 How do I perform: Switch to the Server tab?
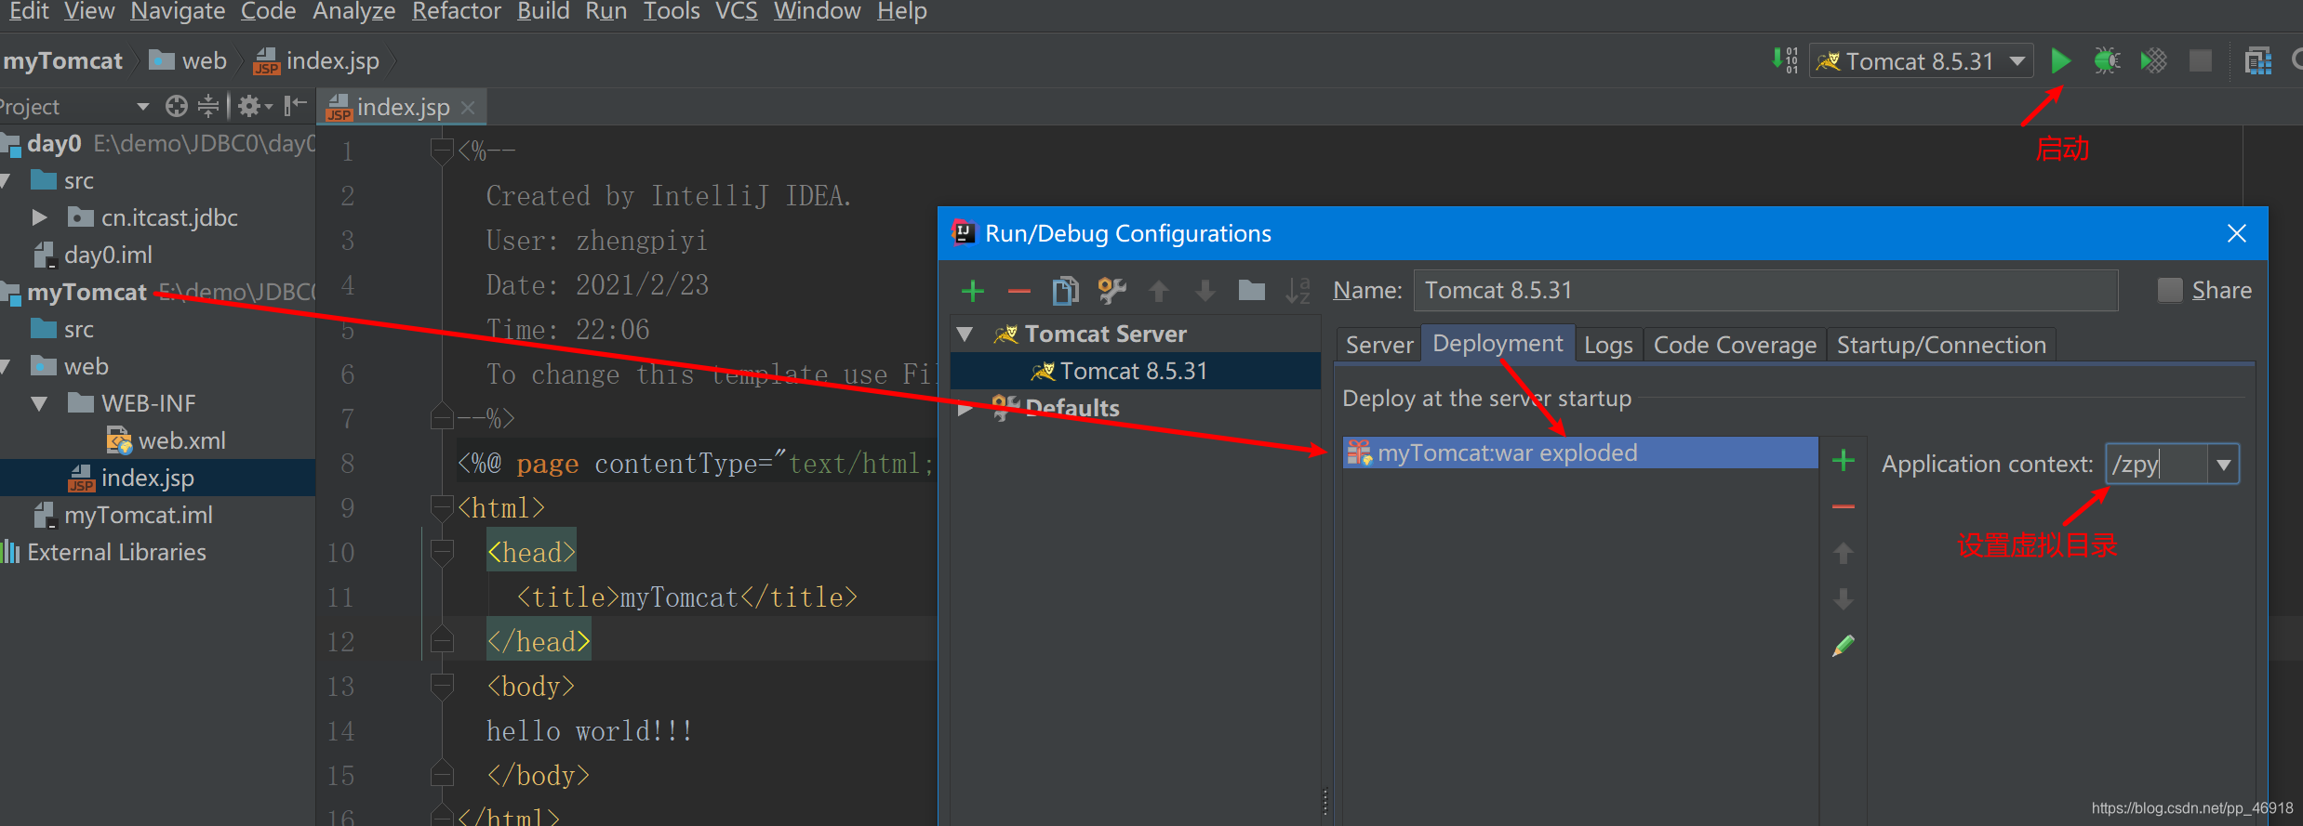click(1379, 345)
